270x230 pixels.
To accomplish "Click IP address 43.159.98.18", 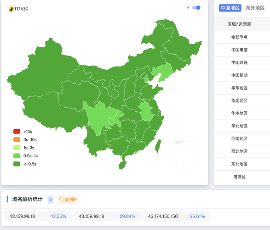I will pyautogui.click(x=22, y=216).
